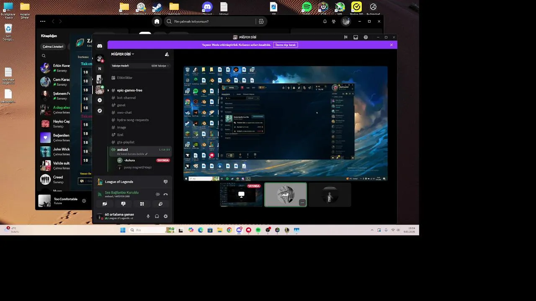Show hidden tray icons chevron
The width and height of the screenshot is (536, 301).
click(x=372, y=230)
